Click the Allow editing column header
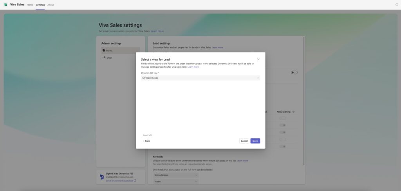The height and width of the screenshot is (191, 401). tap(284, 112)
